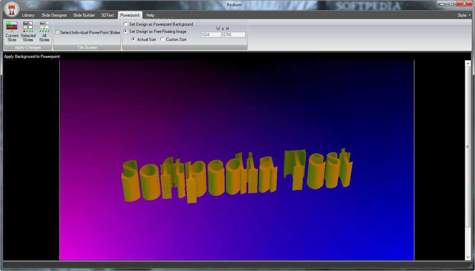This screenshot has width=475, height=271.
Task: Click the Powerpoint ribbon tab
Action: (x=130, y=15)
